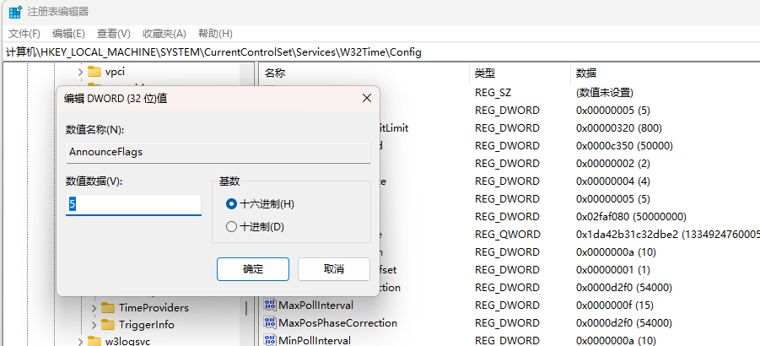Click the vpci folder icon
This screenshot has width=760, height=346.
tap(94, 72)
